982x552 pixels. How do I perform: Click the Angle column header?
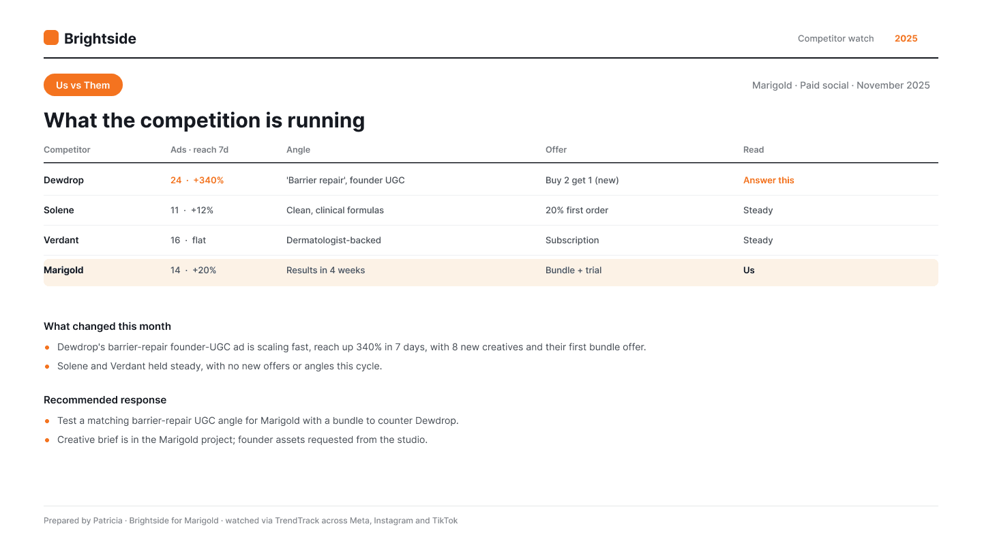298,150
